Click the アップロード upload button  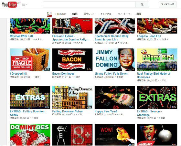[168, 5]
